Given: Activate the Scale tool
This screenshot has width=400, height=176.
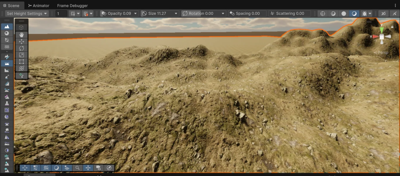Looking at the screenshot, I should click(x=22, y=55).
